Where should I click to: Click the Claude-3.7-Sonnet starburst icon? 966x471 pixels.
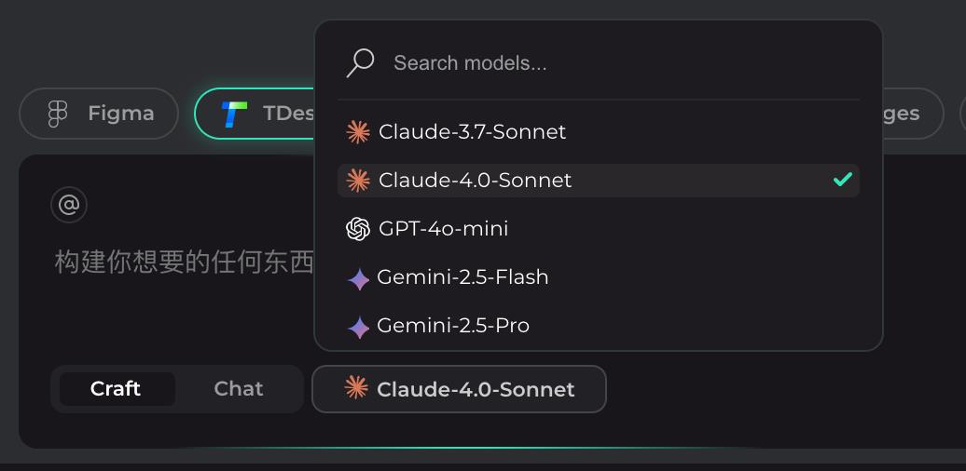click(358, 132)
